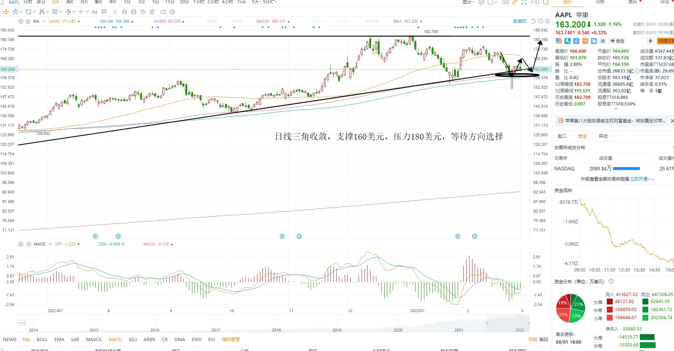The width and height of the screenshot is (674, 351).
Task: Open chart display settings gear at top
Action: pyautogui.click(x=481, y=2)
